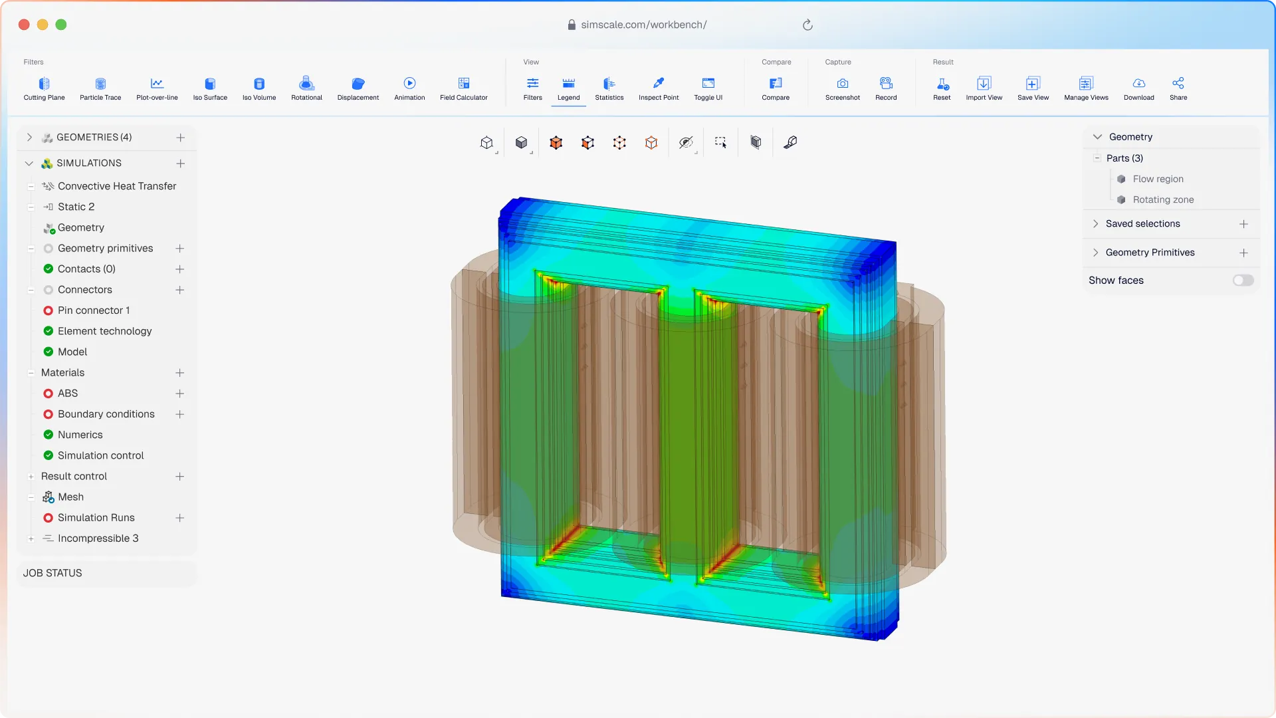Select the solid cube render mode icon

point(522,142)
